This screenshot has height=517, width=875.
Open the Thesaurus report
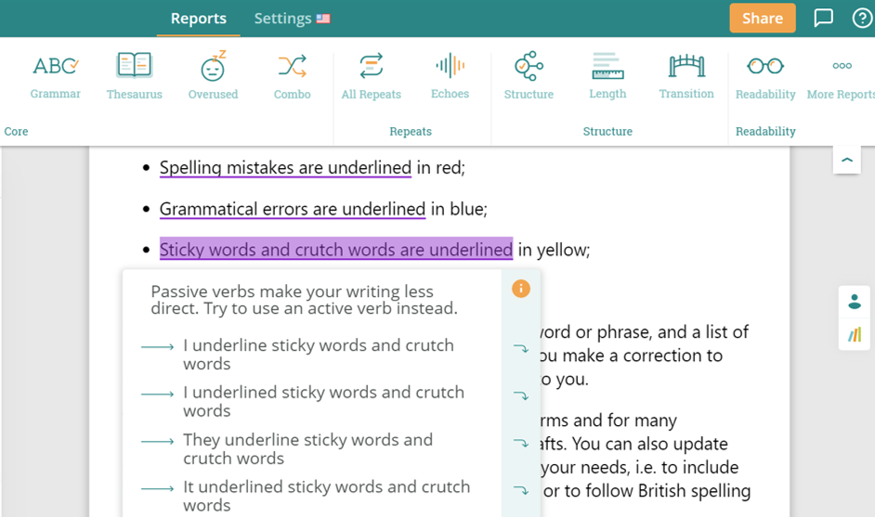[134, 77]
